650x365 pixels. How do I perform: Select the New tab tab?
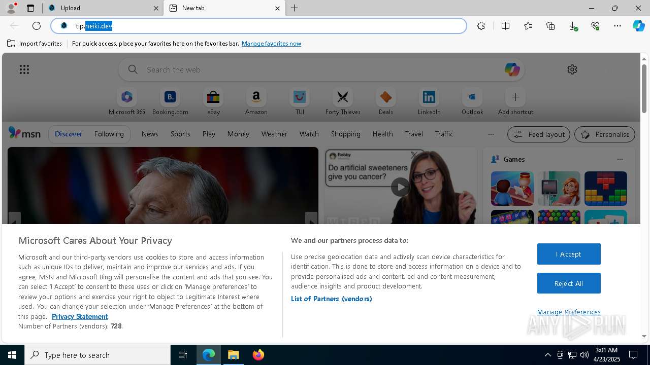coord(223,8)
